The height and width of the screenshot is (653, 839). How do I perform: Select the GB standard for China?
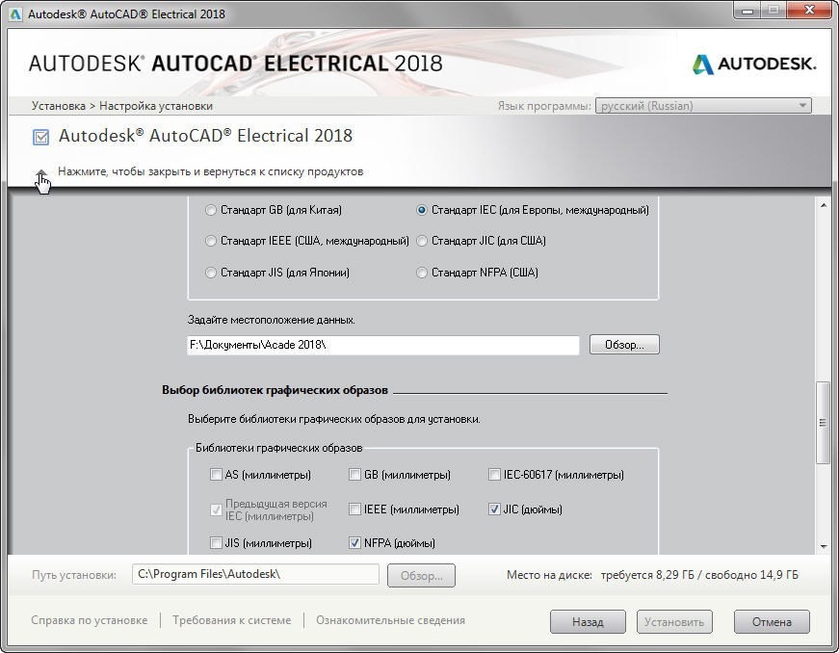(211, 210)
